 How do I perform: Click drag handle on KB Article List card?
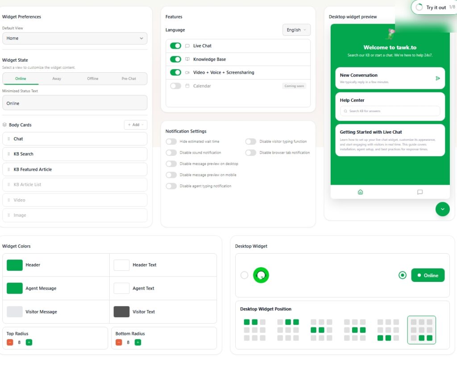pyautogui.click(x=9, y=185)
